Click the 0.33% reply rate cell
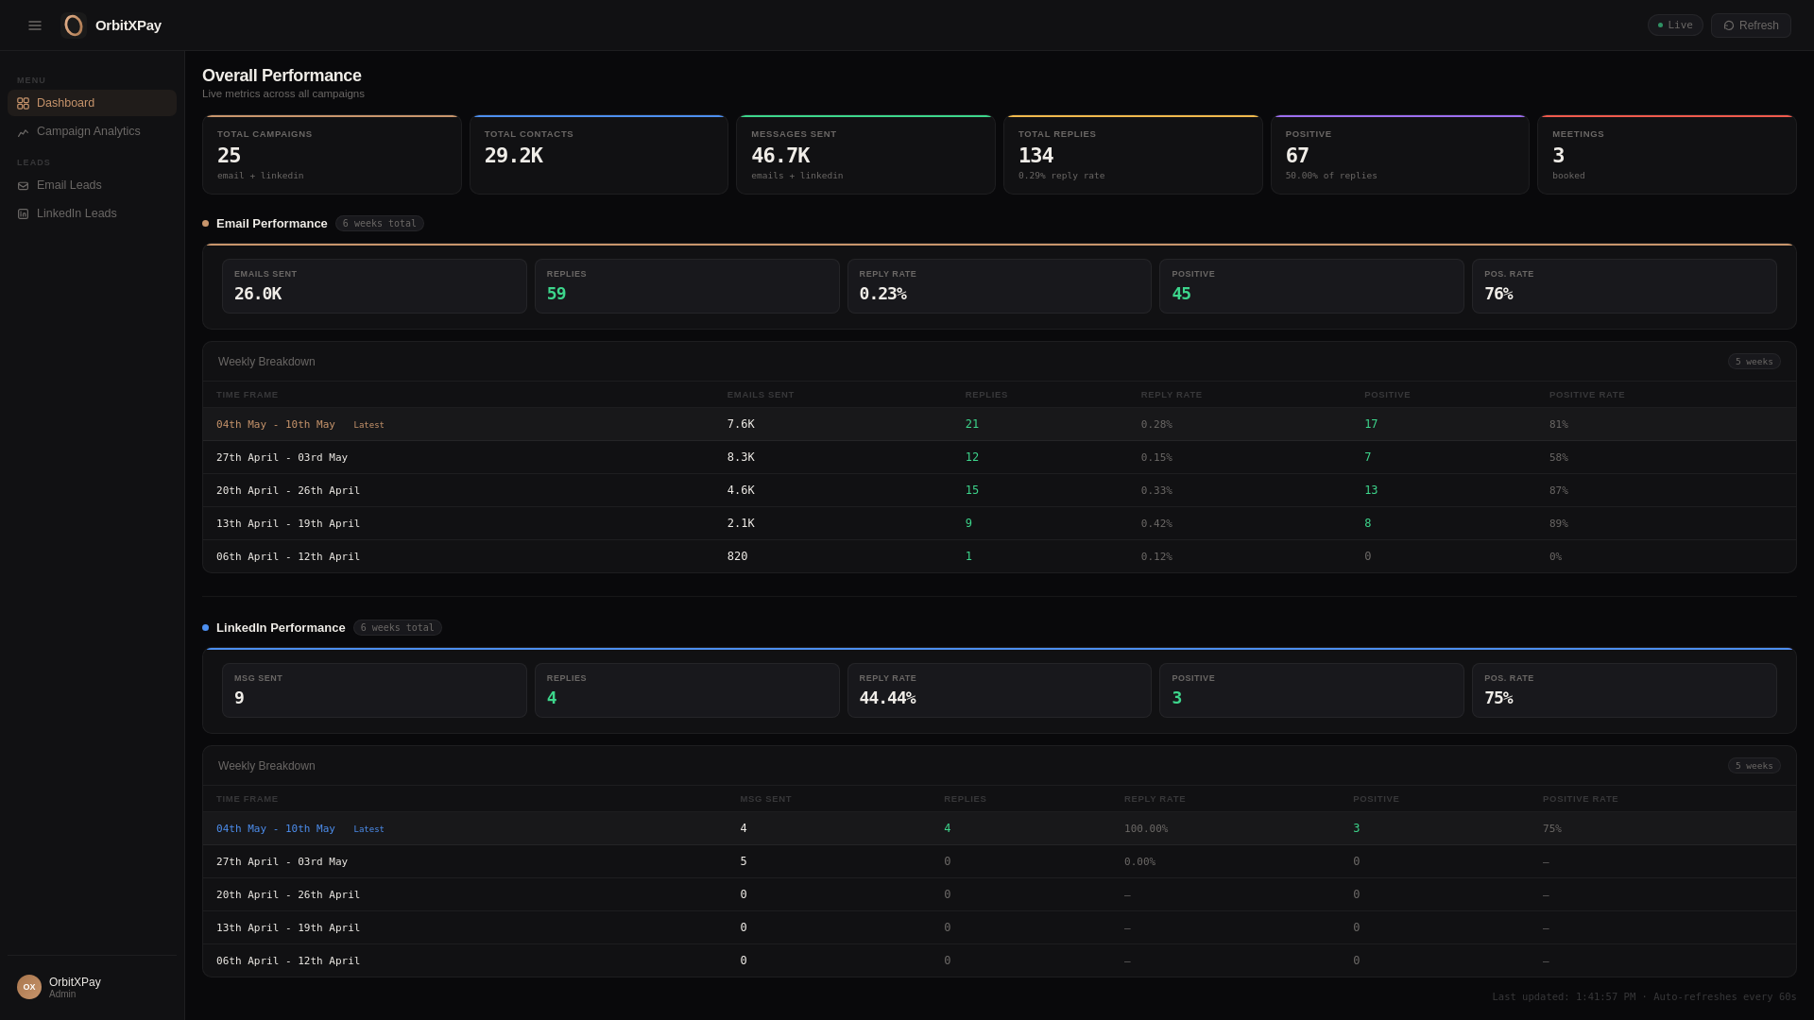The image size is (1814, 1020). 1156,491
